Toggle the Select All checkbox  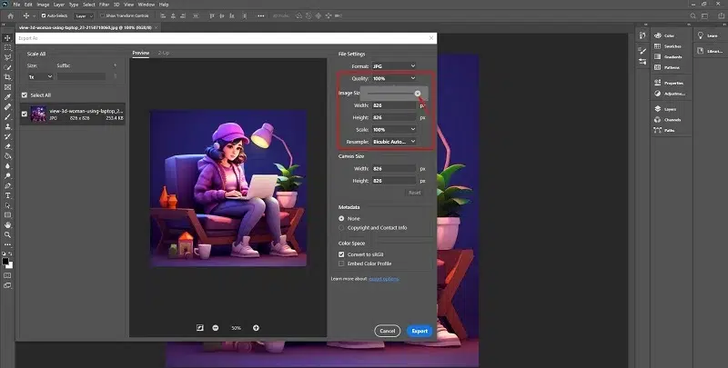point(25,95)
